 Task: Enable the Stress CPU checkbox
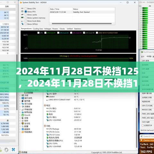26,8
